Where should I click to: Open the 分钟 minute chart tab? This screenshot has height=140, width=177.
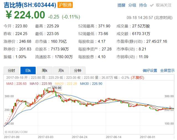(x=77, y=70)
